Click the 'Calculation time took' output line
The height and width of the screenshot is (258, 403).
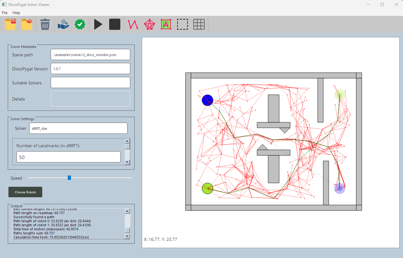pyautogui.click(x=51, y=237)
